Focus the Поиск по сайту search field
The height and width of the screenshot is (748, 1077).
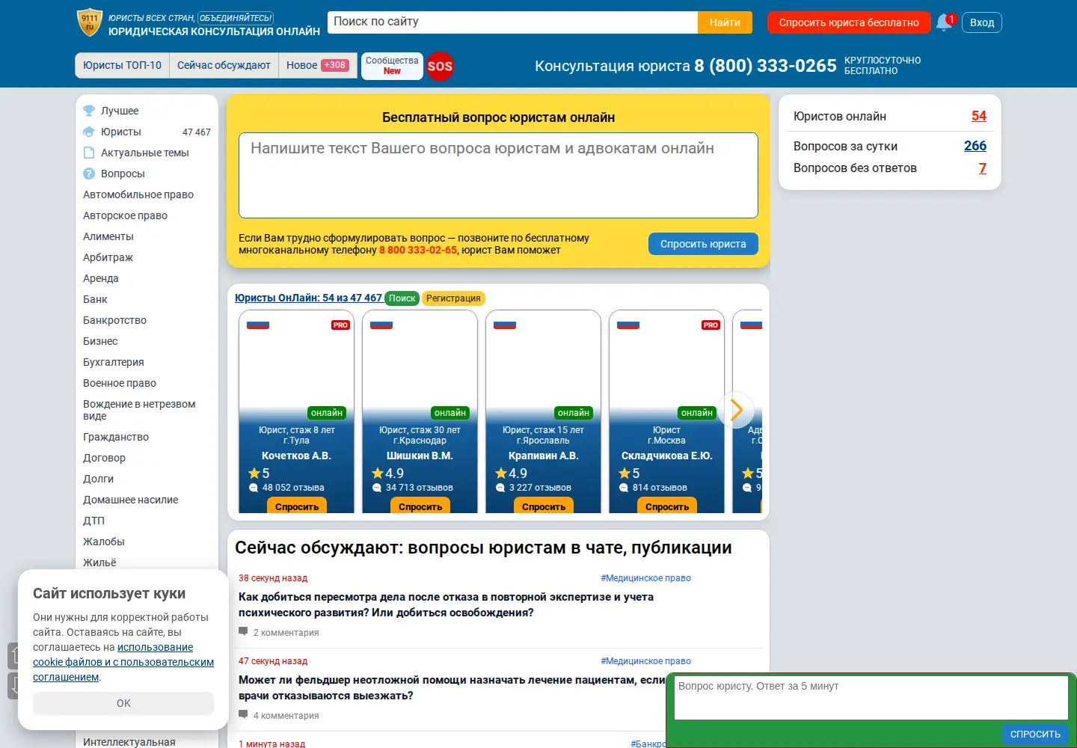(x=512, y=22)
